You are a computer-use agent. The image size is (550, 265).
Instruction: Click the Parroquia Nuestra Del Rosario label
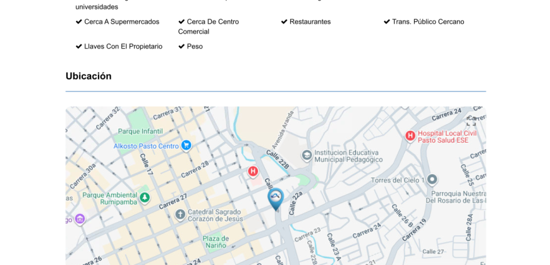point(456,197)
